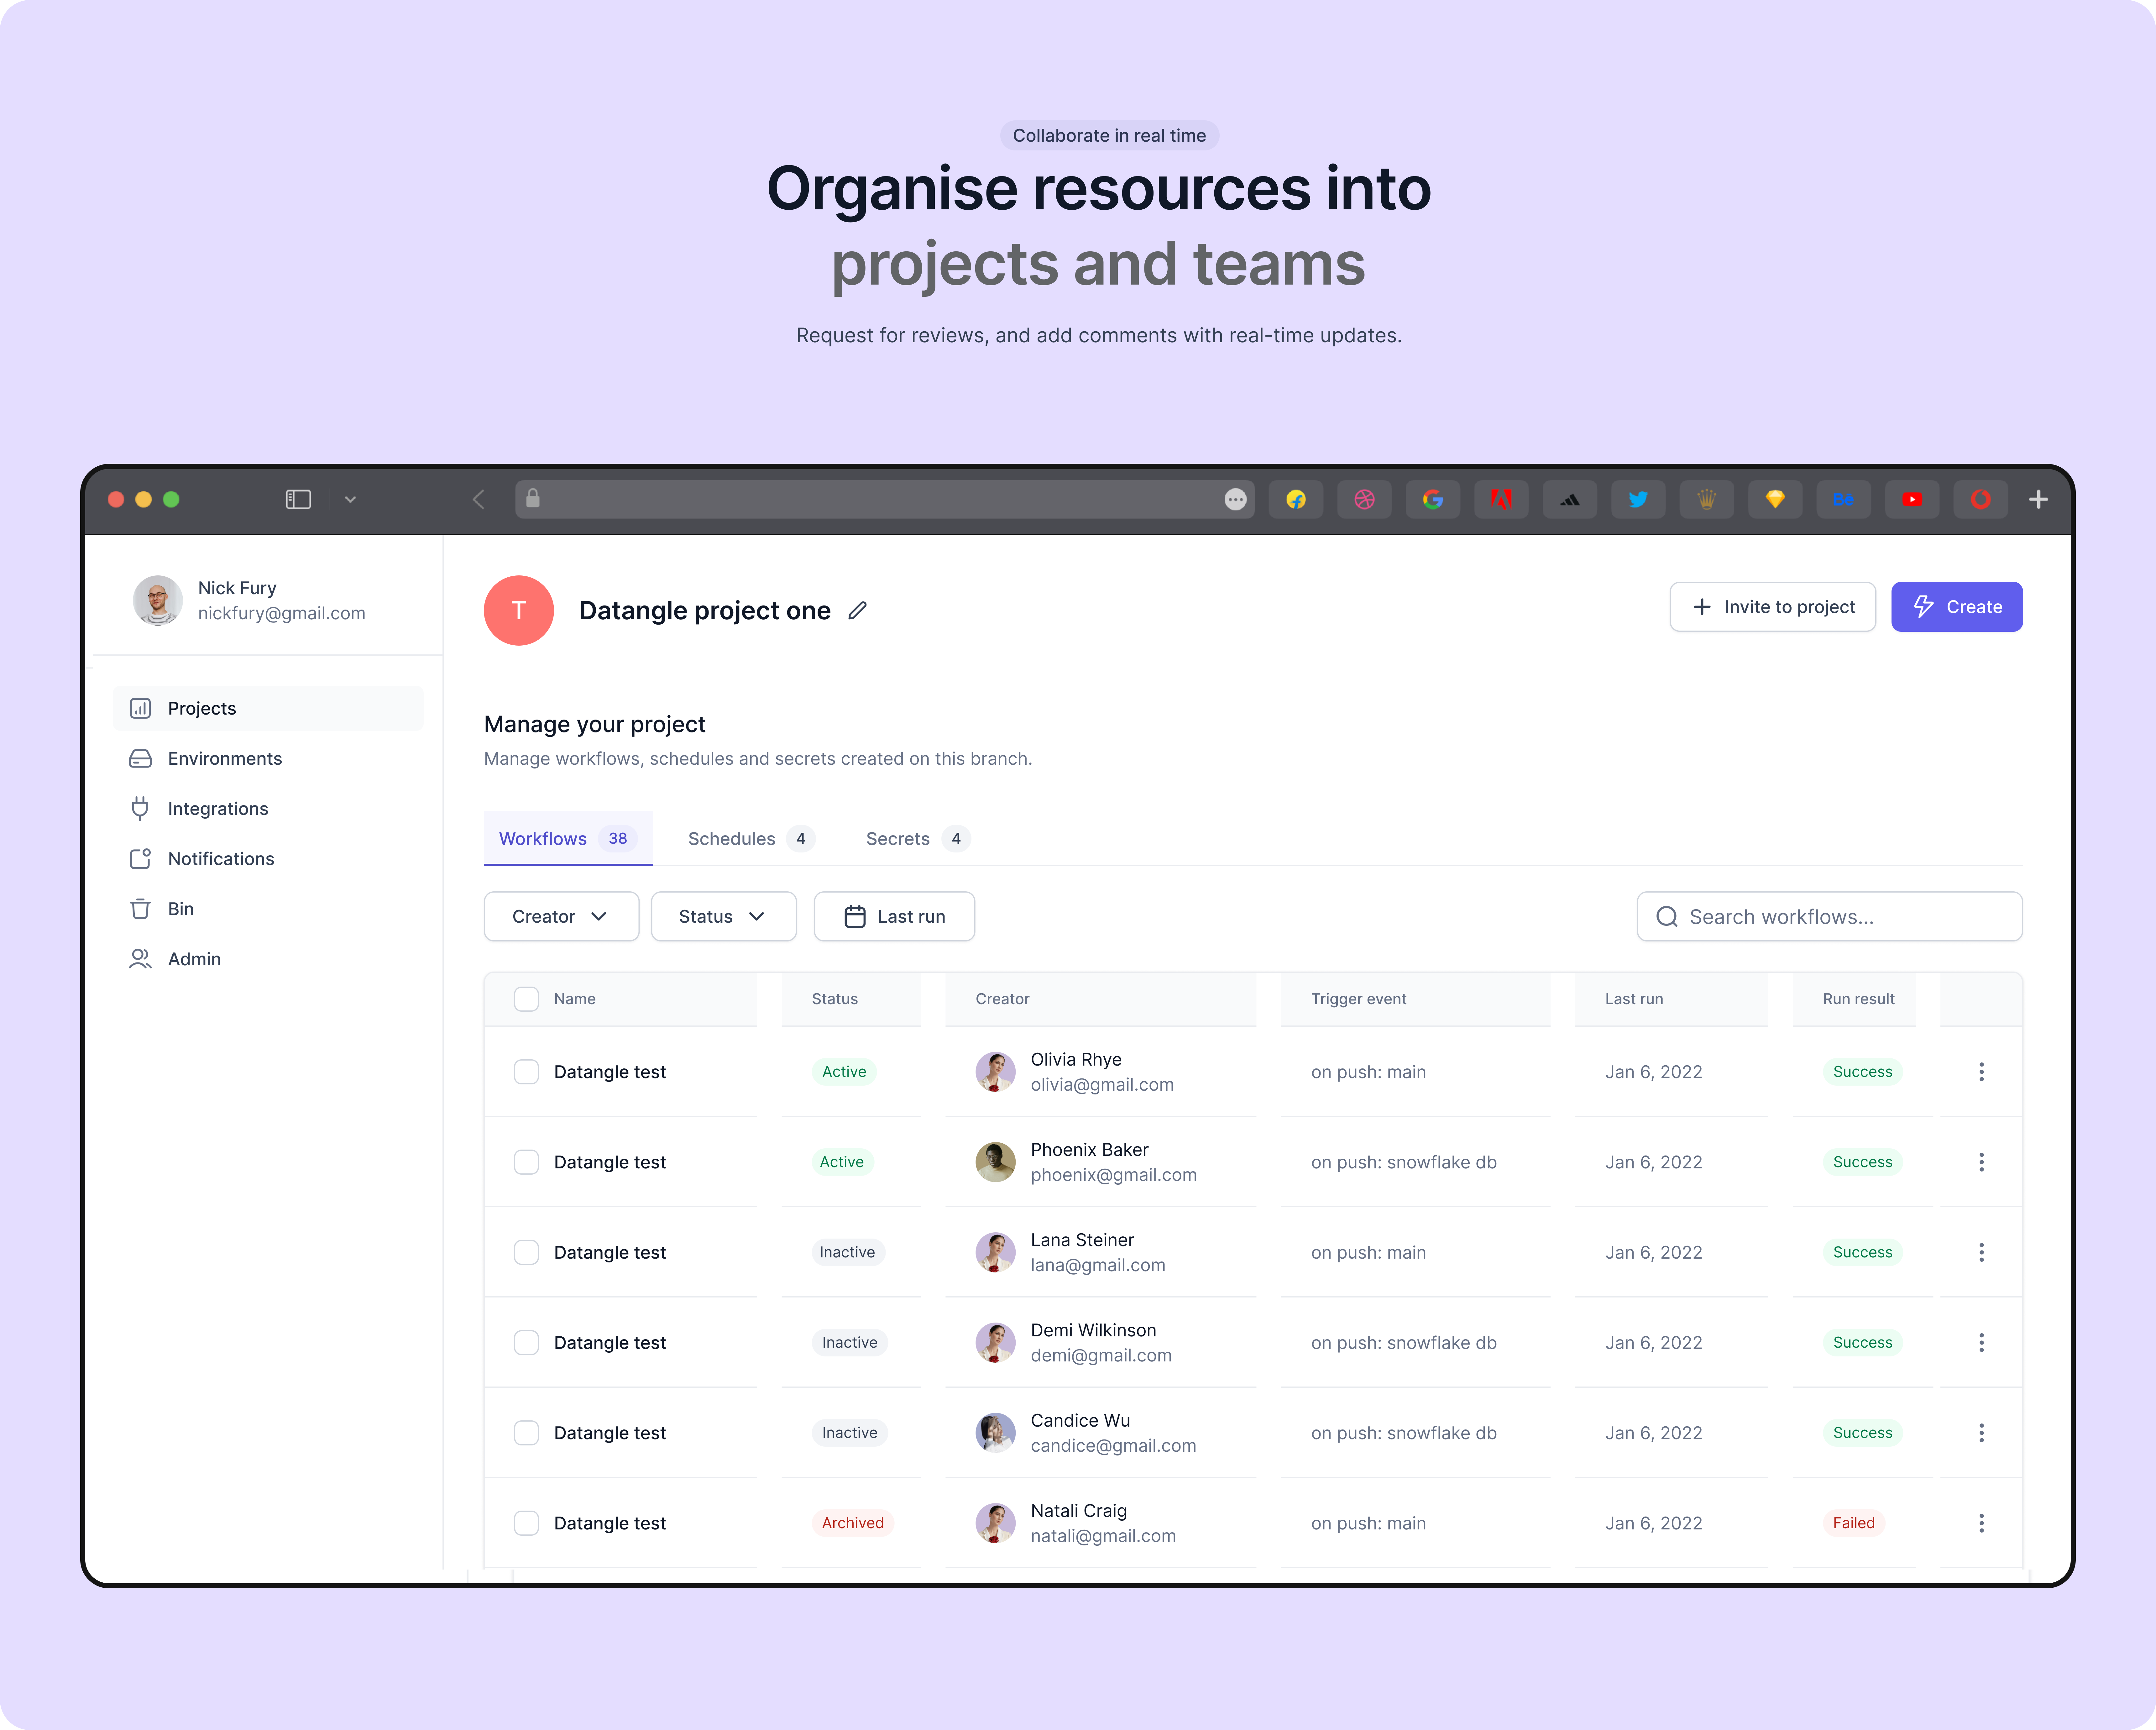Screen dimensions: 2156x1730
Task: Open the YouTube bookmark tab
Action: tap(1912, 499)
